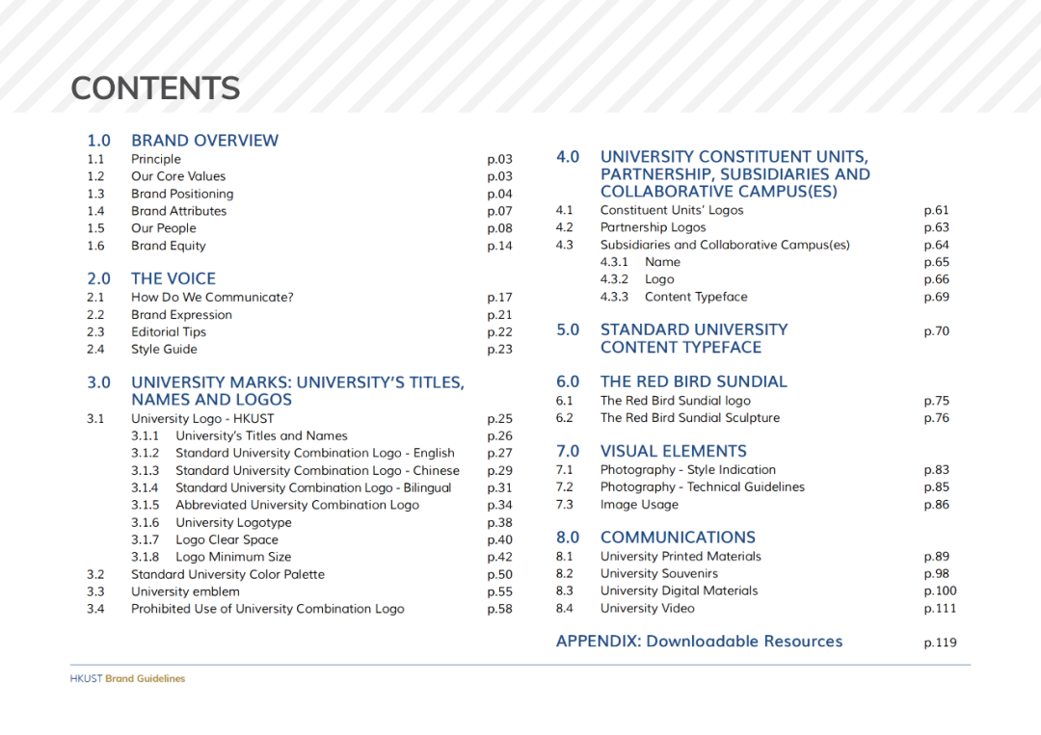The height and width of the screenshot is (735, 1041).
Task: Go to 7.3 Image Usage entry
Action: (x=639, y=505)
